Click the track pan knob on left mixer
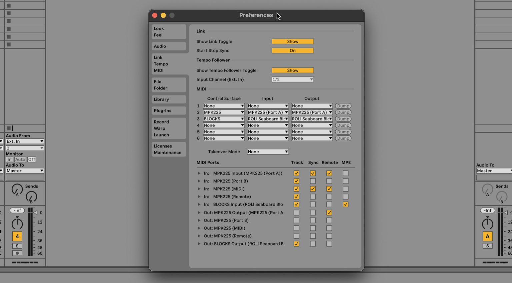 tap(17, 223)
